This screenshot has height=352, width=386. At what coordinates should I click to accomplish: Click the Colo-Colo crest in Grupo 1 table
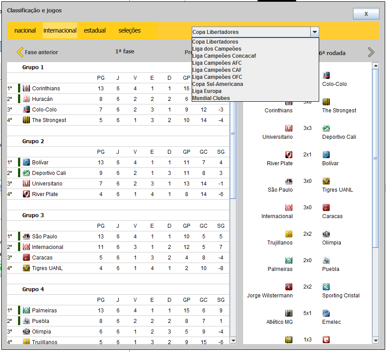click(26, 109)
